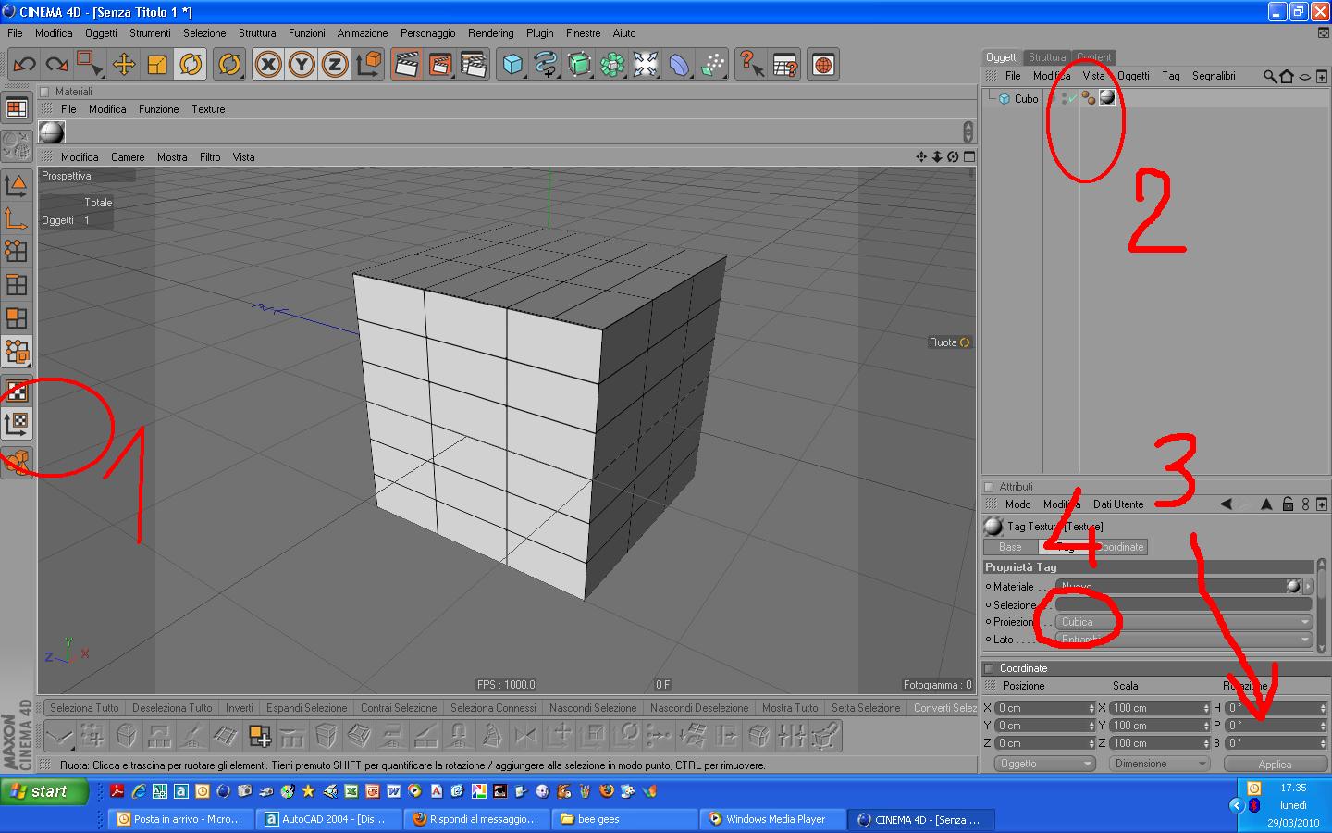Viewport: 1332px width, 833px height.
Task: Open the Rendering menu
Action: tap(490, 33)
